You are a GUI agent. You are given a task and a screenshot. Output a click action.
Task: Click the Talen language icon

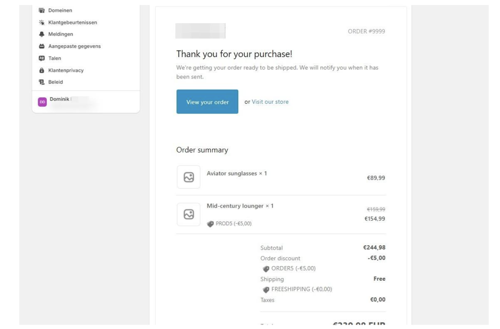pyautogui.click(x=42, y=58)
